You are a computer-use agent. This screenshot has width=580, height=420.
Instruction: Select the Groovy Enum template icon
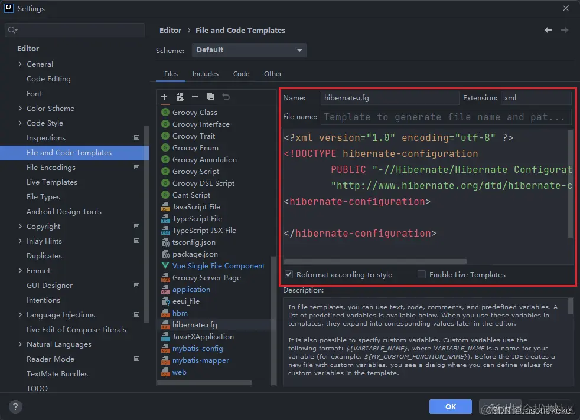coord(165,147)
